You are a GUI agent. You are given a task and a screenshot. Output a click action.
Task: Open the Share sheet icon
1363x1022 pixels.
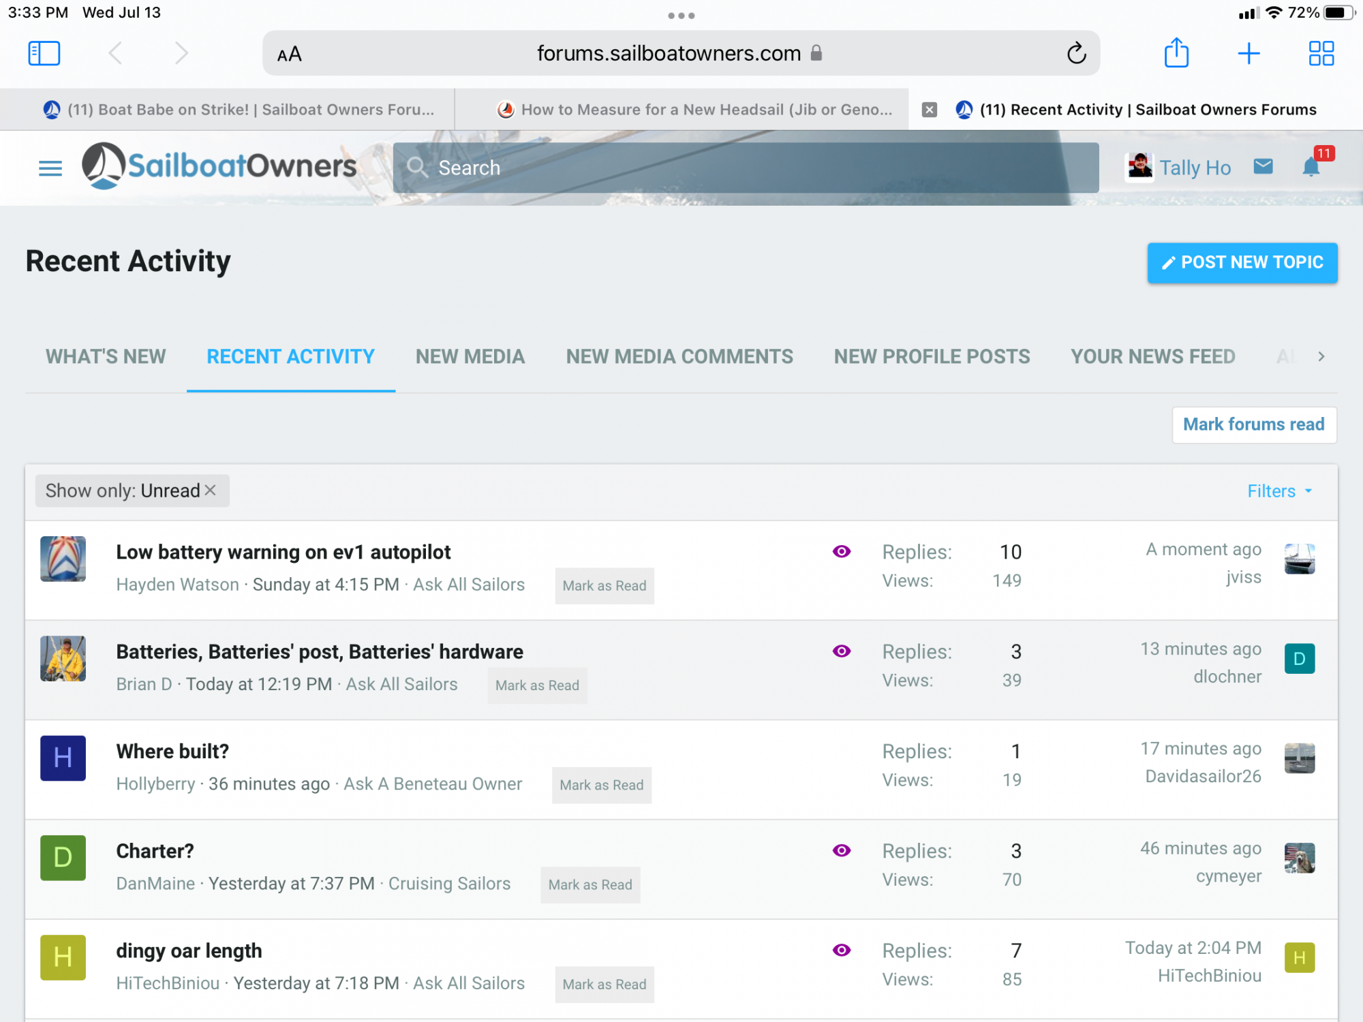(x=1176, y=52)
